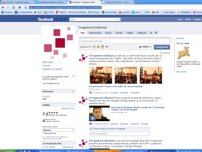Image resolution: width=202 pixels, height=152 pixels.
Task: Open the Google Maps bookmark
Action: coord(109,12)
